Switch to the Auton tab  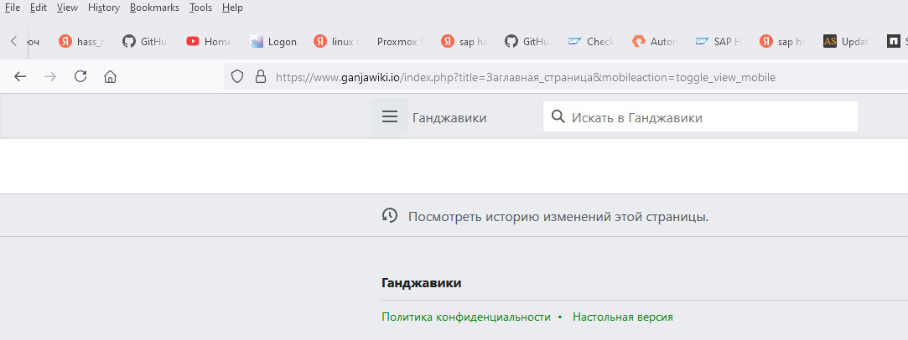point(655,42)
